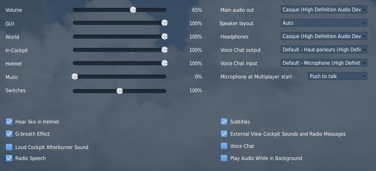The width and height of the screenshot is (376, 171).
Task: Open the Main audio out dropdown
Action: [324, 9]
